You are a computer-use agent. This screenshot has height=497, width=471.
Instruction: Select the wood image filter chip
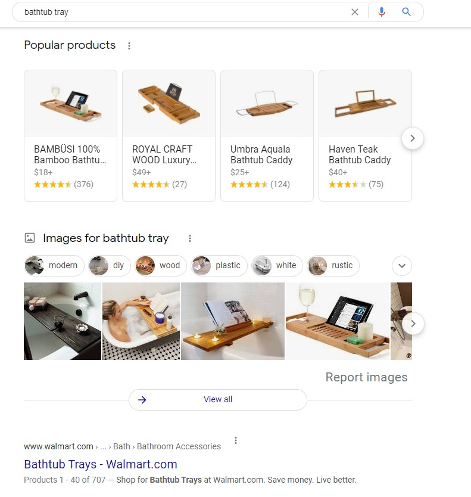(x=160, y=265)
